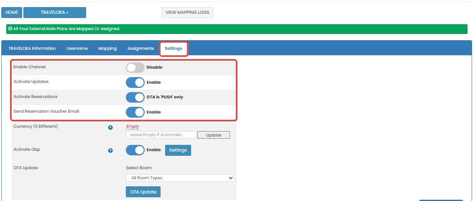The image size is (475, 201).
Task: Open the TRAVELOKA dropdown menu
Action: [55, 13]
